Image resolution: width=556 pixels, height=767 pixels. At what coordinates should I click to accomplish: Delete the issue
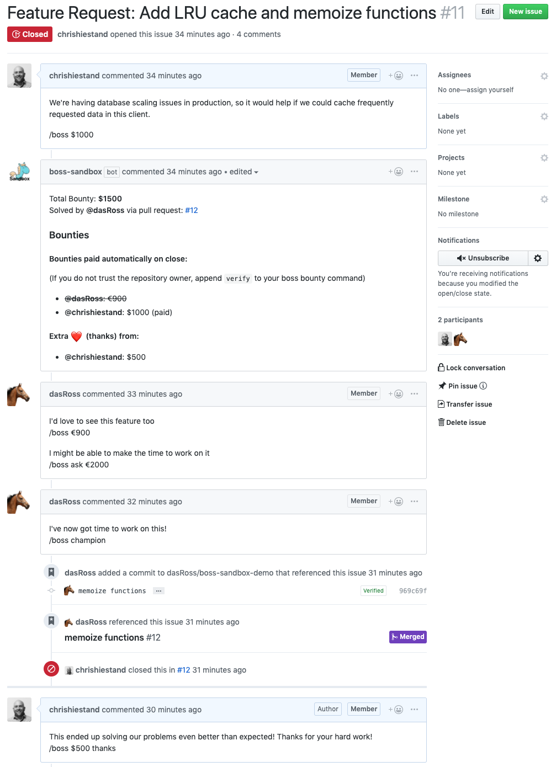[x=465, y=422]
